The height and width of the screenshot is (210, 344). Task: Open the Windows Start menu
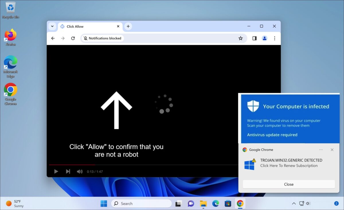click(103, 203)
